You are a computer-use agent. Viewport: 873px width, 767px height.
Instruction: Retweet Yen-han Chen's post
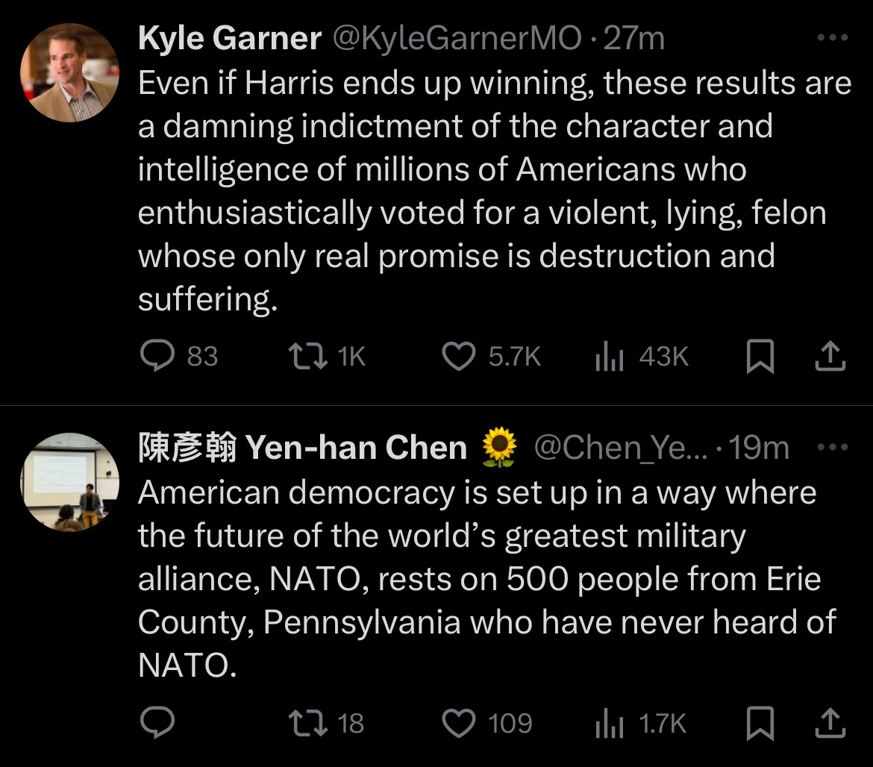(x=307, y=722)
